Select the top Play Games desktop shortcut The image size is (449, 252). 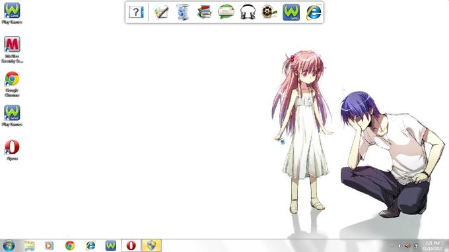point(12,13)
